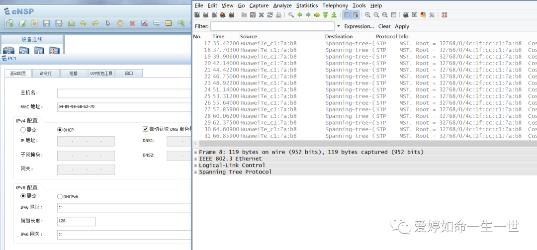Click into the 主机名 input field
537x250 pixels.
coord(124,93)
